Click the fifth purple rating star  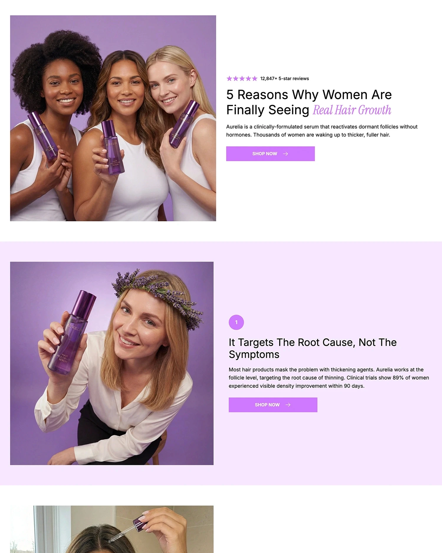(255, 78)
